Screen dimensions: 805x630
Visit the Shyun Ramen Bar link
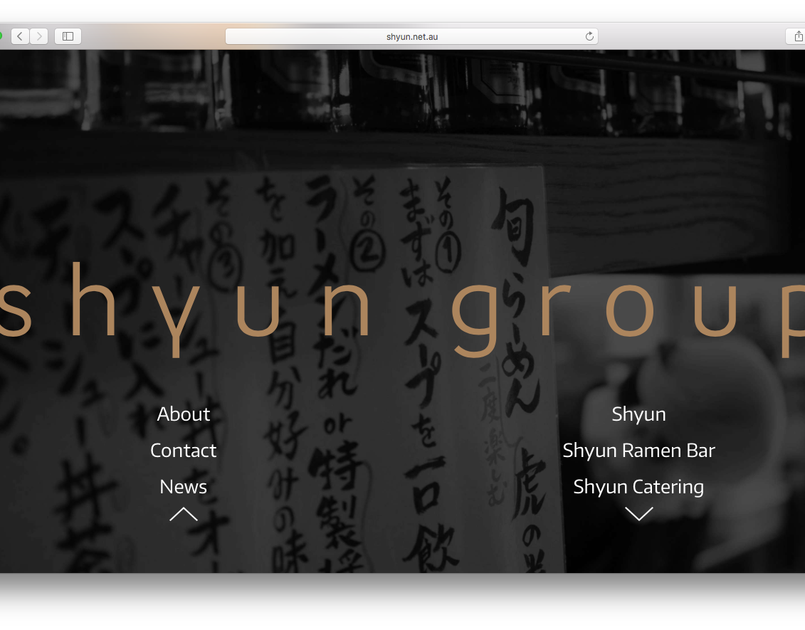(x=638, y=451)
